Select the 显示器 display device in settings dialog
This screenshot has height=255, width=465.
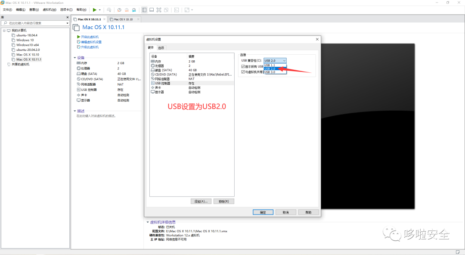point(192,92)
